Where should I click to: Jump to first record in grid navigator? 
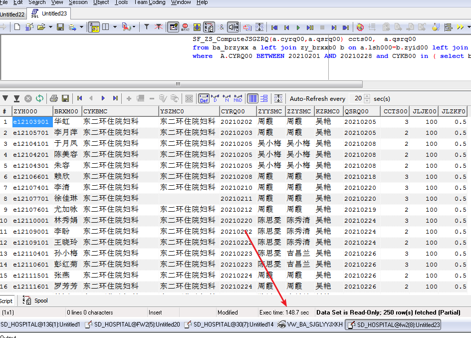coord(79,98)
